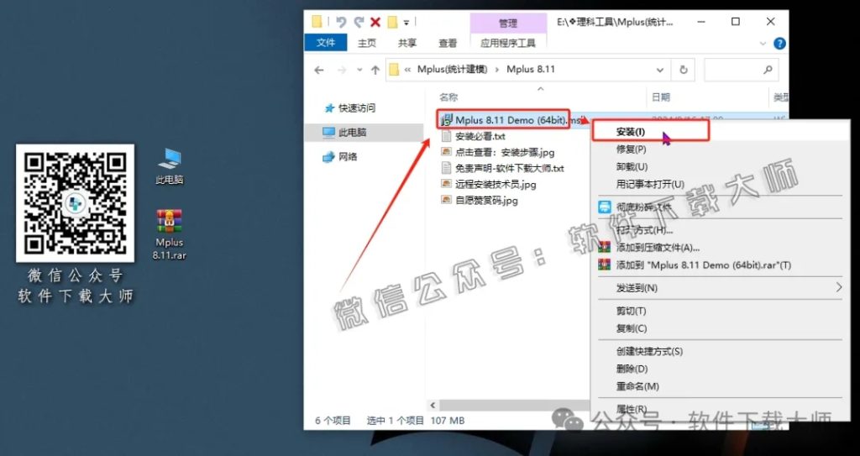Click the Mplus 8.11.rar desktop archive icon
This screenshot has width=860, height=456.
[169, 234]
